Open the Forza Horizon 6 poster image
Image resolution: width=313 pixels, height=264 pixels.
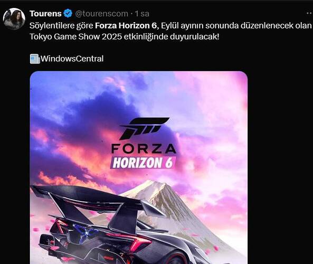point(139,167)
